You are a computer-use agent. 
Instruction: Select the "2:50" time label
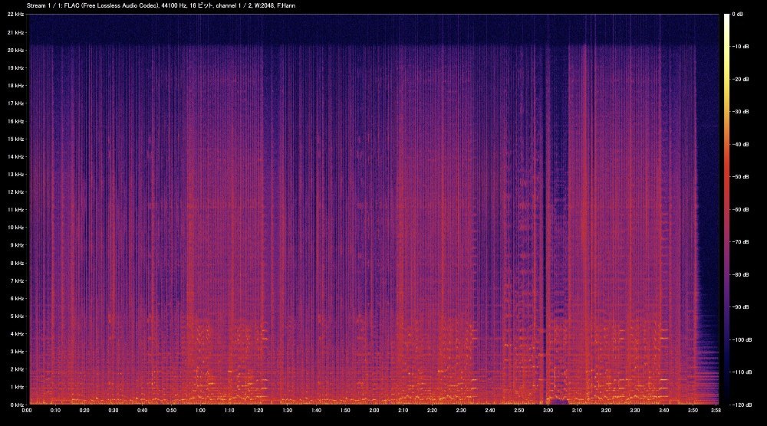(x=519, y=411)
